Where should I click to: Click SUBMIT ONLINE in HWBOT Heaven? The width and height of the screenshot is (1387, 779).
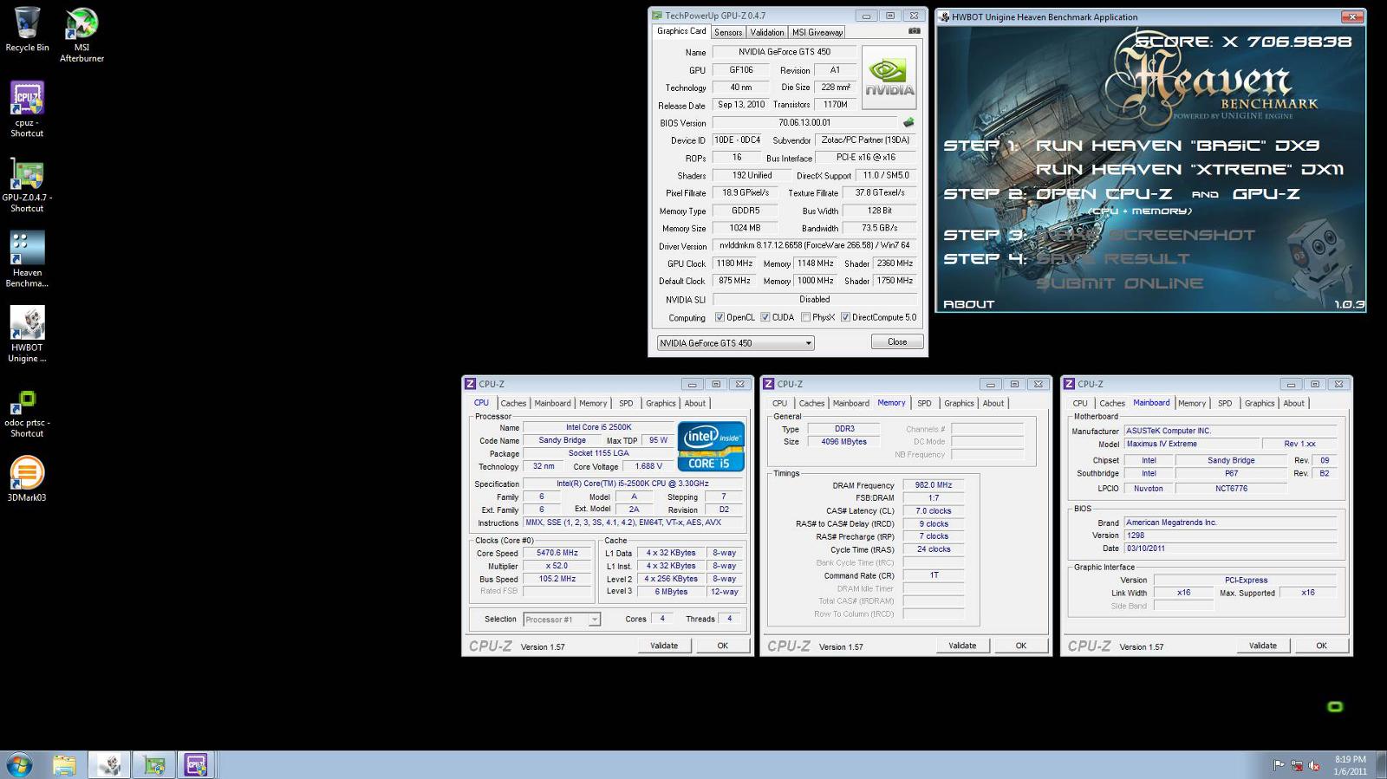click(x=1119, y=283)
